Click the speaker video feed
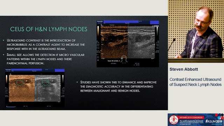Screen dimensions: 224x126 (196, 31)
